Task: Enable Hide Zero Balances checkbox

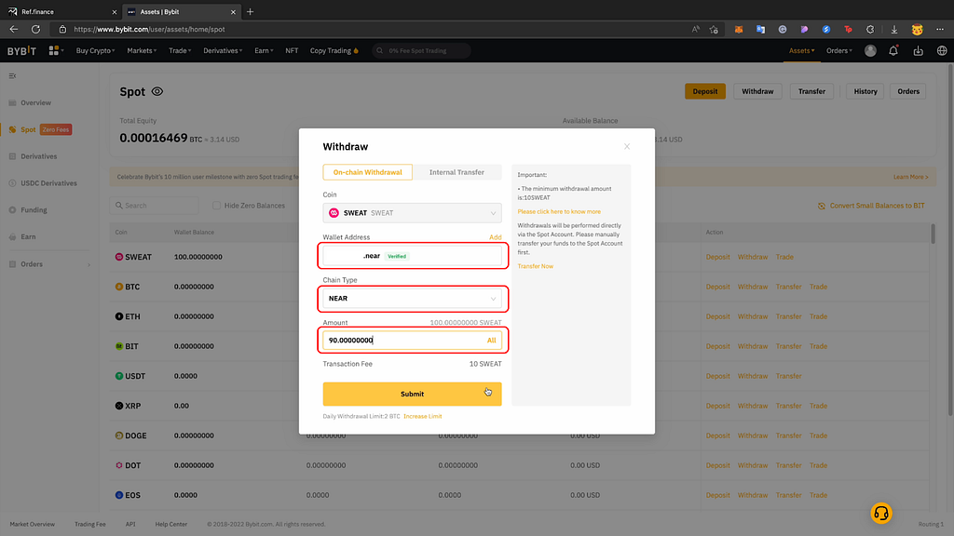Action: point(216,206)
